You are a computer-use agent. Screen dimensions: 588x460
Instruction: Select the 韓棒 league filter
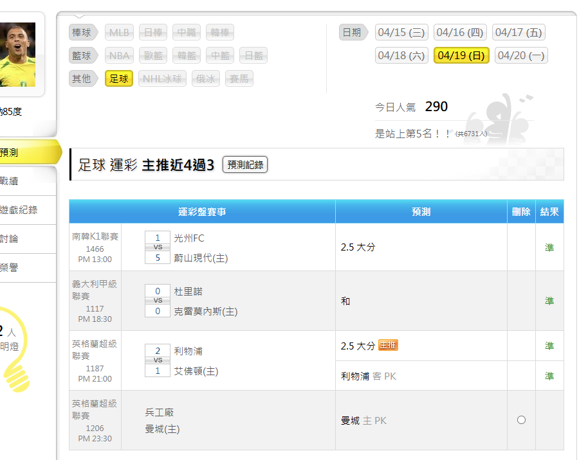click(220, 33)
